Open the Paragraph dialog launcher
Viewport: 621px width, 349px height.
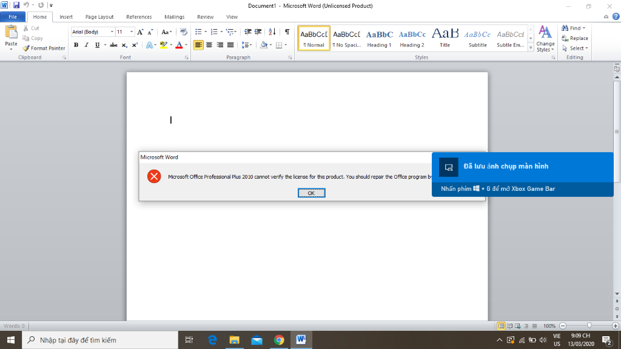tap(290, 58)
